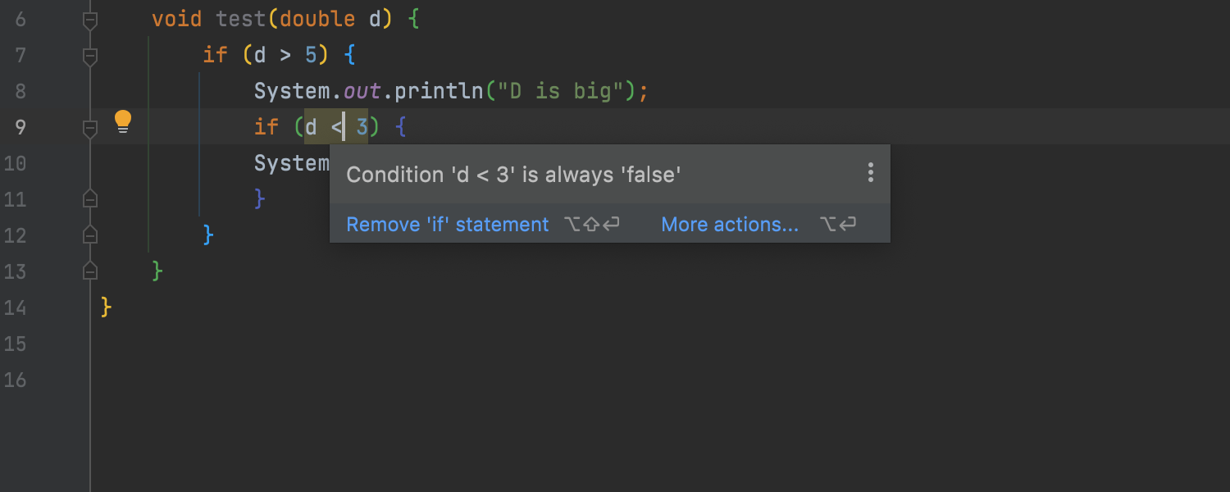Click the 'out' field on line 8
Screen dimensions: 1230x492
pos(362,91)
